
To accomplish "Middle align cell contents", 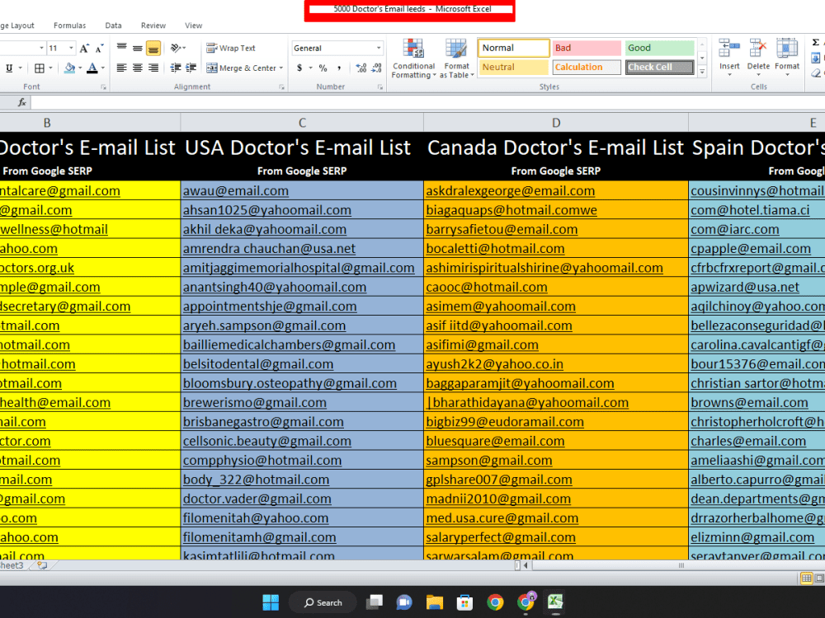I will [x=137, y=48].
